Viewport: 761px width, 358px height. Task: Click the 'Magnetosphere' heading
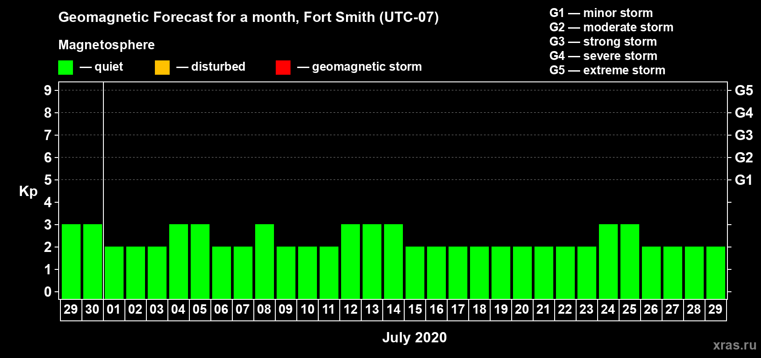[107, 45]
